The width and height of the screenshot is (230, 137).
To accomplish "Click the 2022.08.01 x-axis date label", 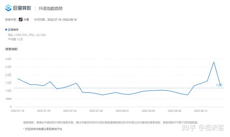I will tap(122, 111).
